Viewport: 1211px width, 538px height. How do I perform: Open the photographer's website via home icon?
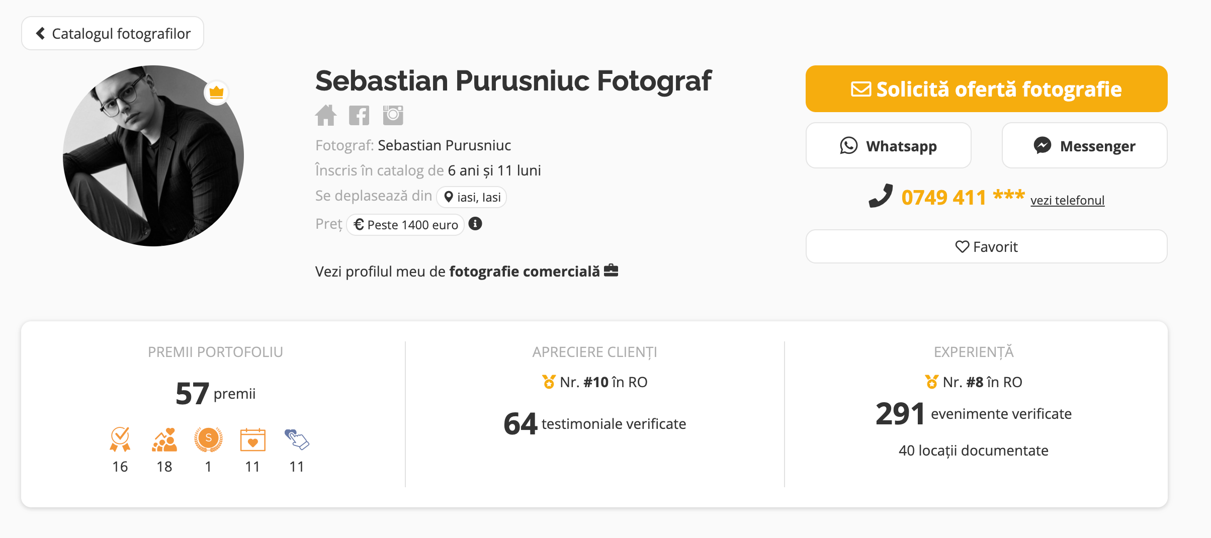coord(327,115)
